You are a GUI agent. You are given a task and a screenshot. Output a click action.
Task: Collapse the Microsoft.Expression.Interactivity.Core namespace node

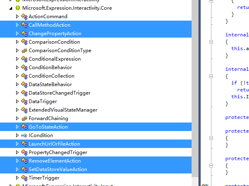point(11,8)
